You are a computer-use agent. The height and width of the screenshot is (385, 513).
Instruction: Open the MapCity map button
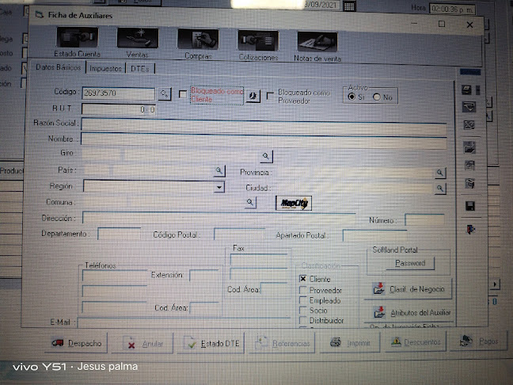[294, 204]
